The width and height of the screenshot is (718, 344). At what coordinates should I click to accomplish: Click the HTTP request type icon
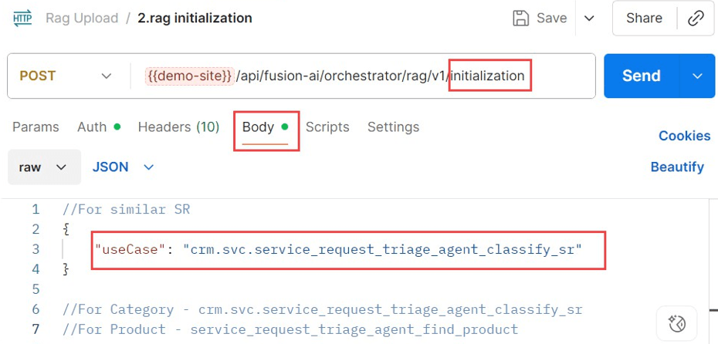pyautogui.click(x=22, y=18)
